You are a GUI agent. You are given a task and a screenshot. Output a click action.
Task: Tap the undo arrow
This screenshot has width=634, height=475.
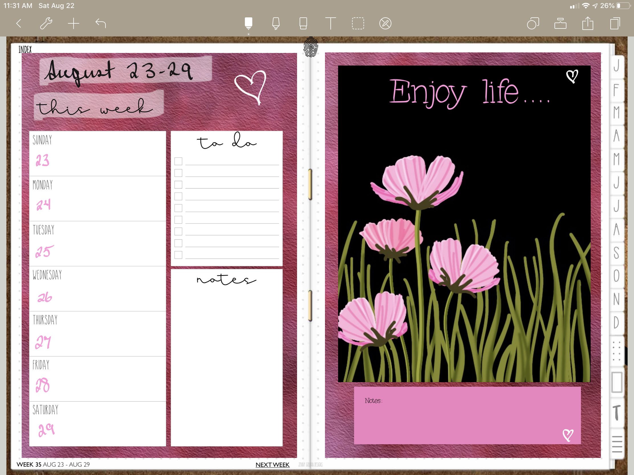click(x=101, y=23)
